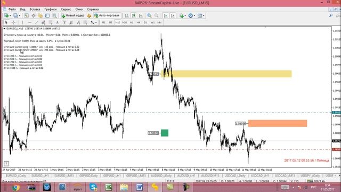This screenshot has height=192, width=341.
Task: Show the Data Window
Action: pos(33,15)
